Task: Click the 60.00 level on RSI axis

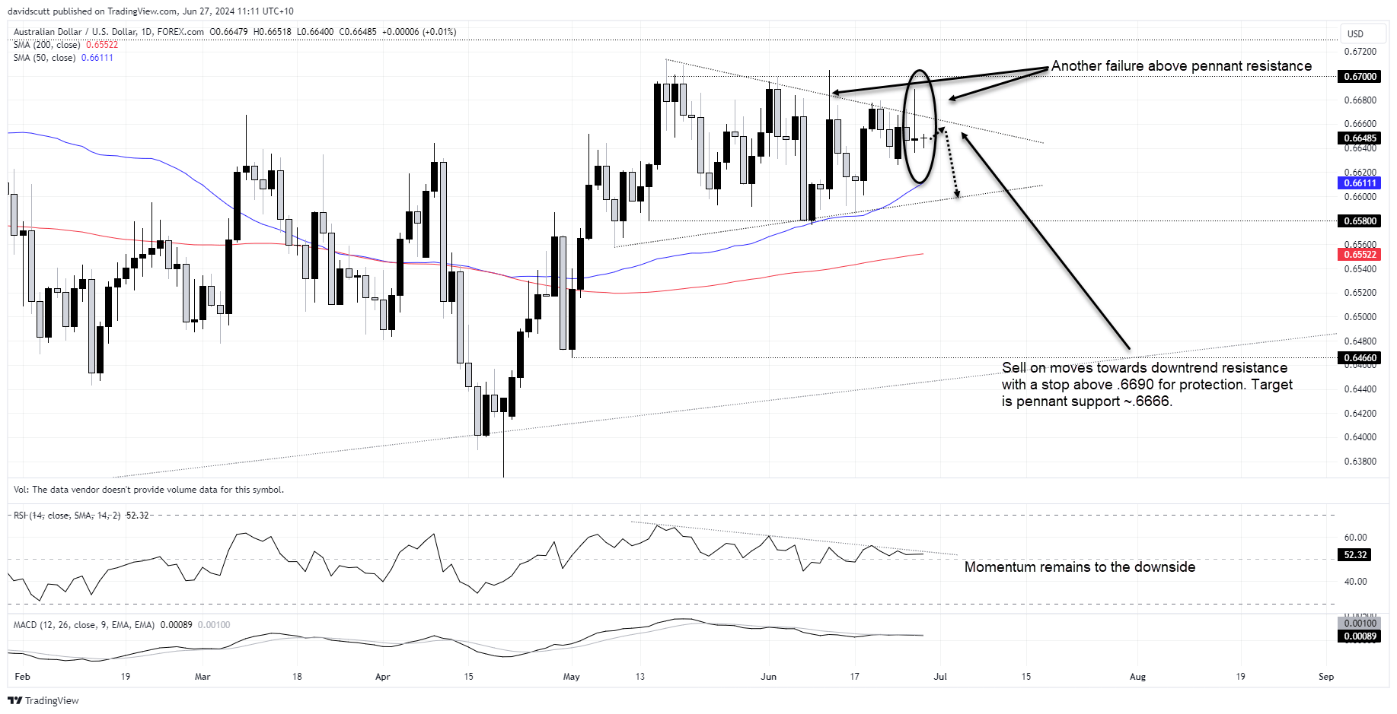Action: [1356, 538]
